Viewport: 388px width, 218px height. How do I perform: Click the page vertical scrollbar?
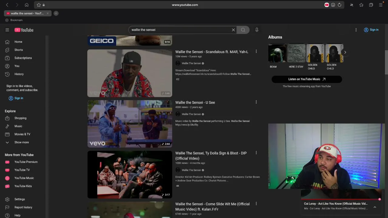tap(386, 62)
